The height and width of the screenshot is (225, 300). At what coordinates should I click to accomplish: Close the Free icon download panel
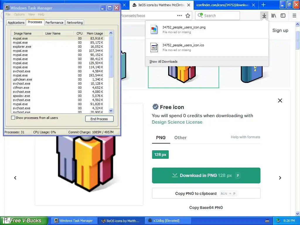[280, 100]
